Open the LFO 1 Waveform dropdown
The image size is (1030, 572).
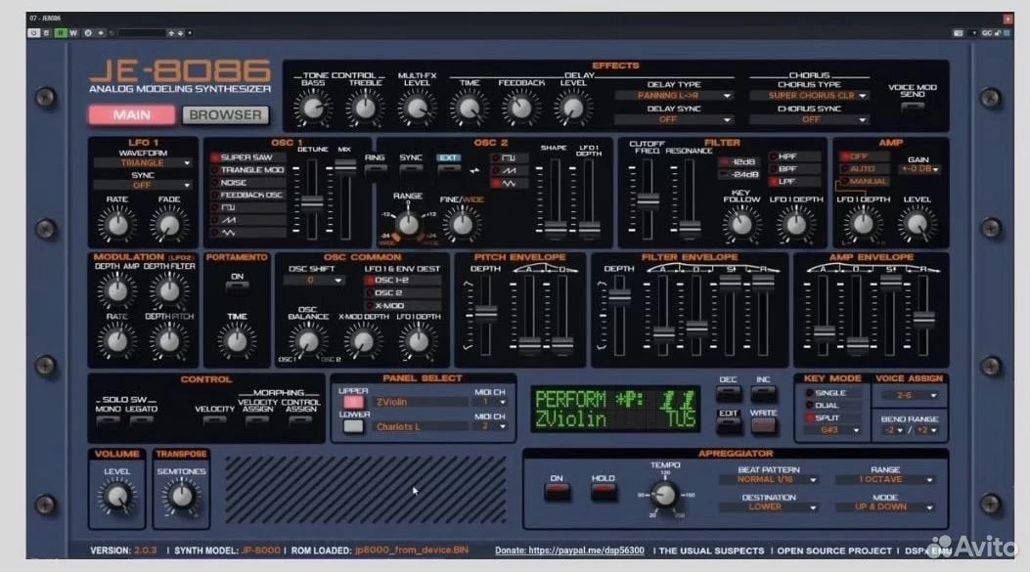click(143, 163)
